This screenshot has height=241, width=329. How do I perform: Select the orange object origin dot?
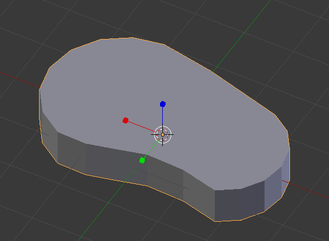click(x=163, y=135)
